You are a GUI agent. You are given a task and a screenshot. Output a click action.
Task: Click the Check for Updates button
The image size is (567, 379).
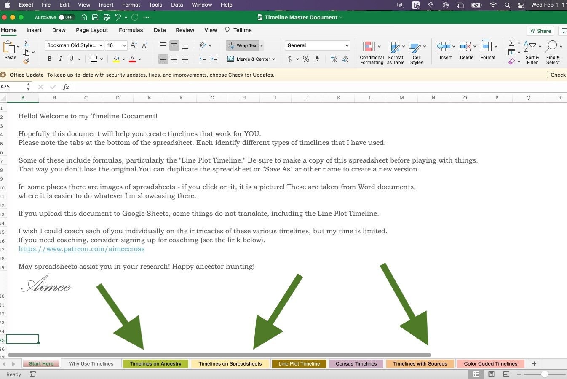click(559, 75)
